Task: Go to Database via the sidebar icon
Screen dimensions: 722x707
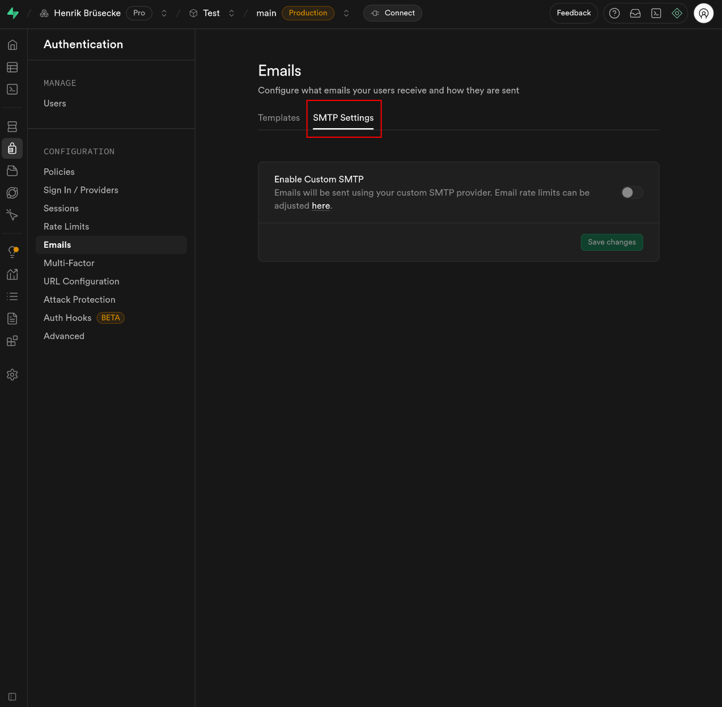Action: click(x=12, y=126)
